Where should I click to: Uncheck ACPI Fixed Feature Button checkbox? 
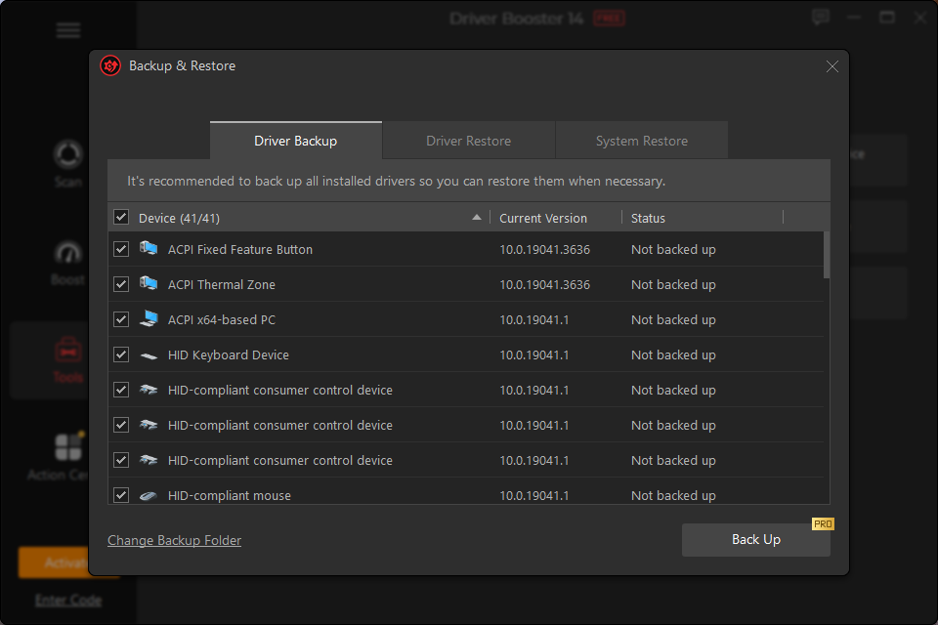coord(121,249)
